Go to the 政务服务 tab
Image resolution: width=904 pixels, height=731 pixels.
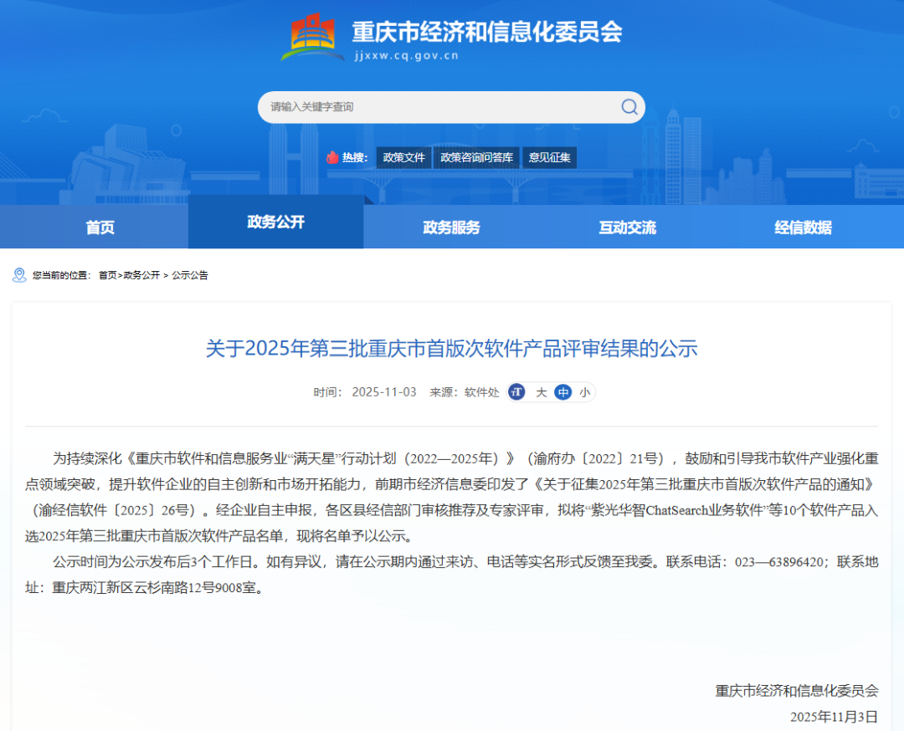point(451,227)
